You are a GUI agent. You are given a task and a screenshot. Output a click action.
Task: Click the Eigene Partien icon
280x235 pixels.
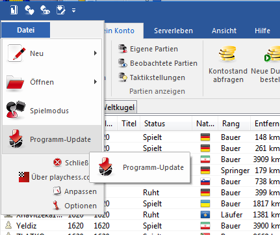123,49
